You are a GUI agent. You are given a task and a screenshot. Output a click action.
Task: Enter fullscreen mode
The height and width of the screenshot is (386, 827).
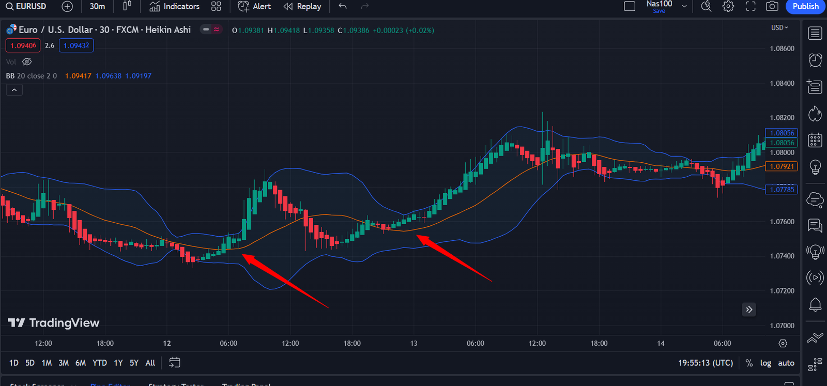(750, 6)
